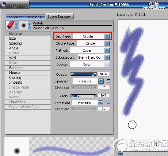Open the Method dropdown showing Cover
The width and height of the screenshot is (168, 156).
point(107,50)
